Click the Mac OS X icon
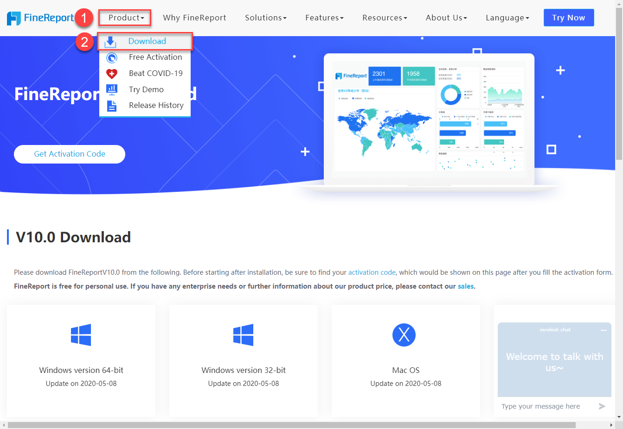 404,334
